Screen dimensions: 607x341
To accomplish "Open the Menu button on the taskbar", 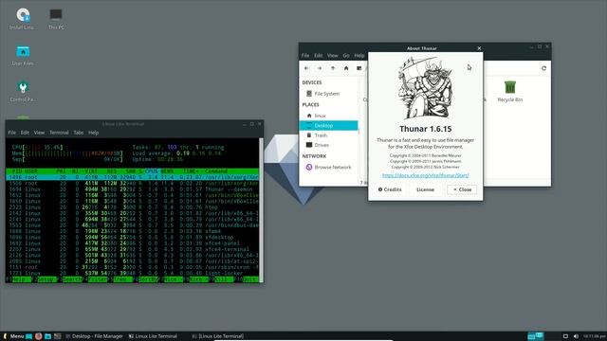I will [13, 336].
